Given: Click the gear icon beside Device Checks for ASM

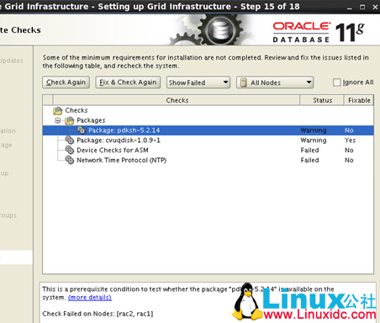Looking at the screenshot, I should (x=70, y=150).
